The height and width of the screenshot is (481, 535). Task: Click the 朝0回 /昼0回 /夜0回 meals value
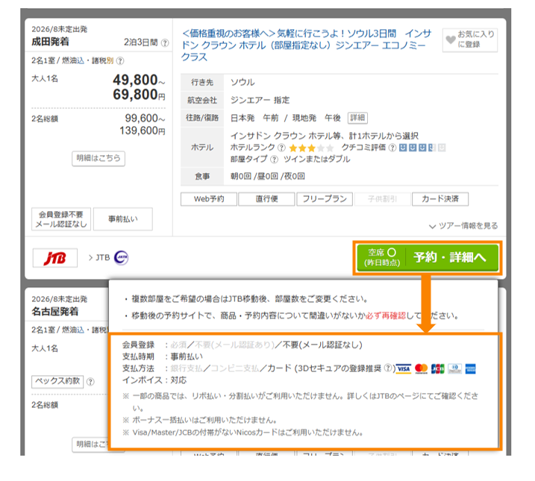[x=267, y=176]
